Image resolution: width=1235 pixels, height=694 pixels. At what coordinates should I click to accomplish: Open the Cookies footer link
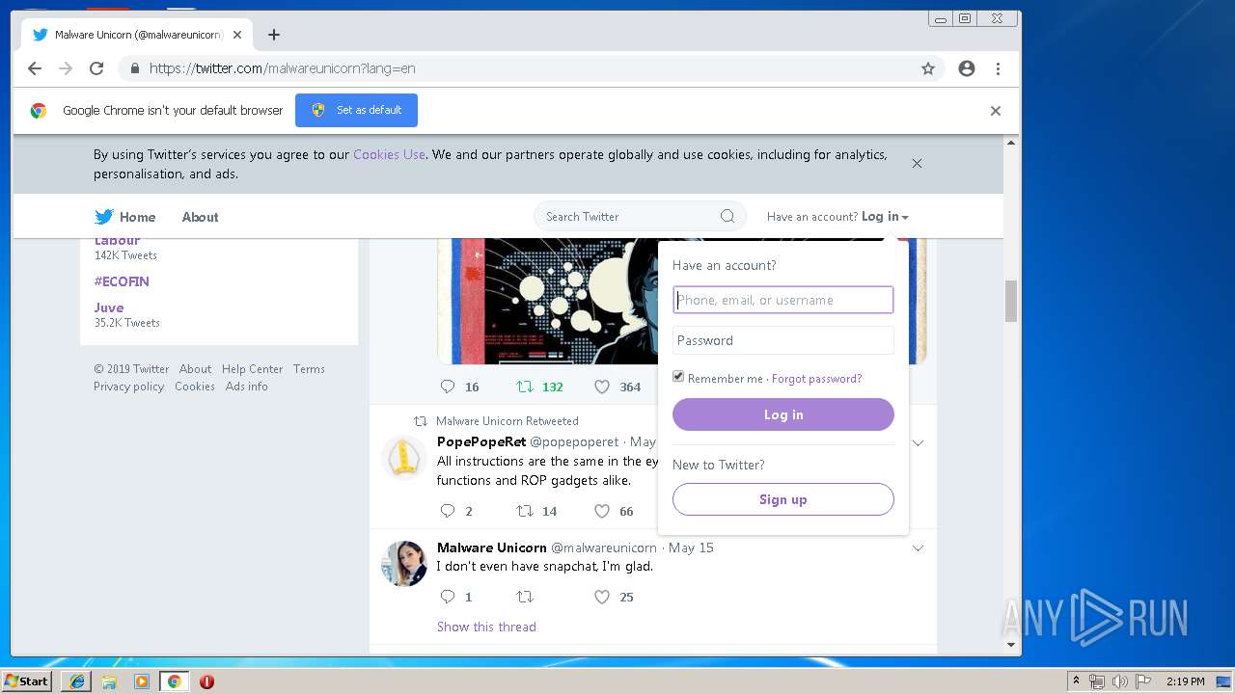point(195,387)
